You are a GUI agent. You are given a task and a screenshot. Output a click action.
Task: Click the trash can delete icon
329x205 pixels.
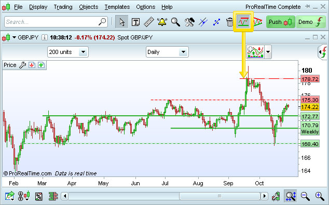[230, 22]
